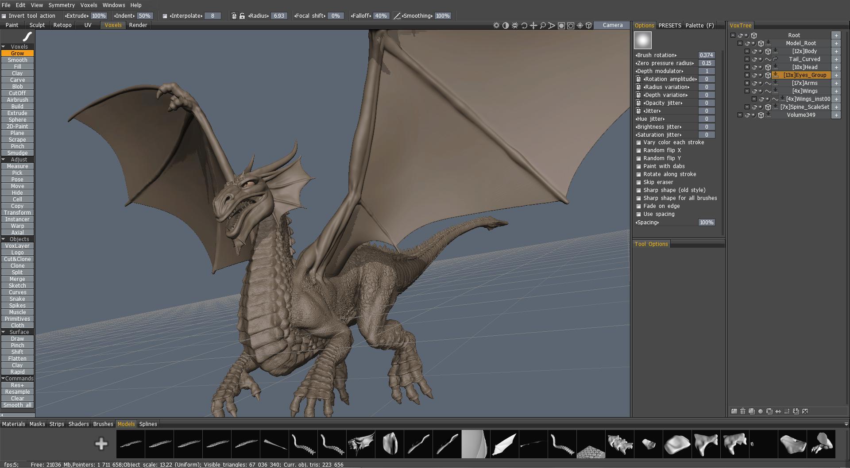Click the Radius slider value
This screenshot has width=850, height=468.
[x=279, y=16]
